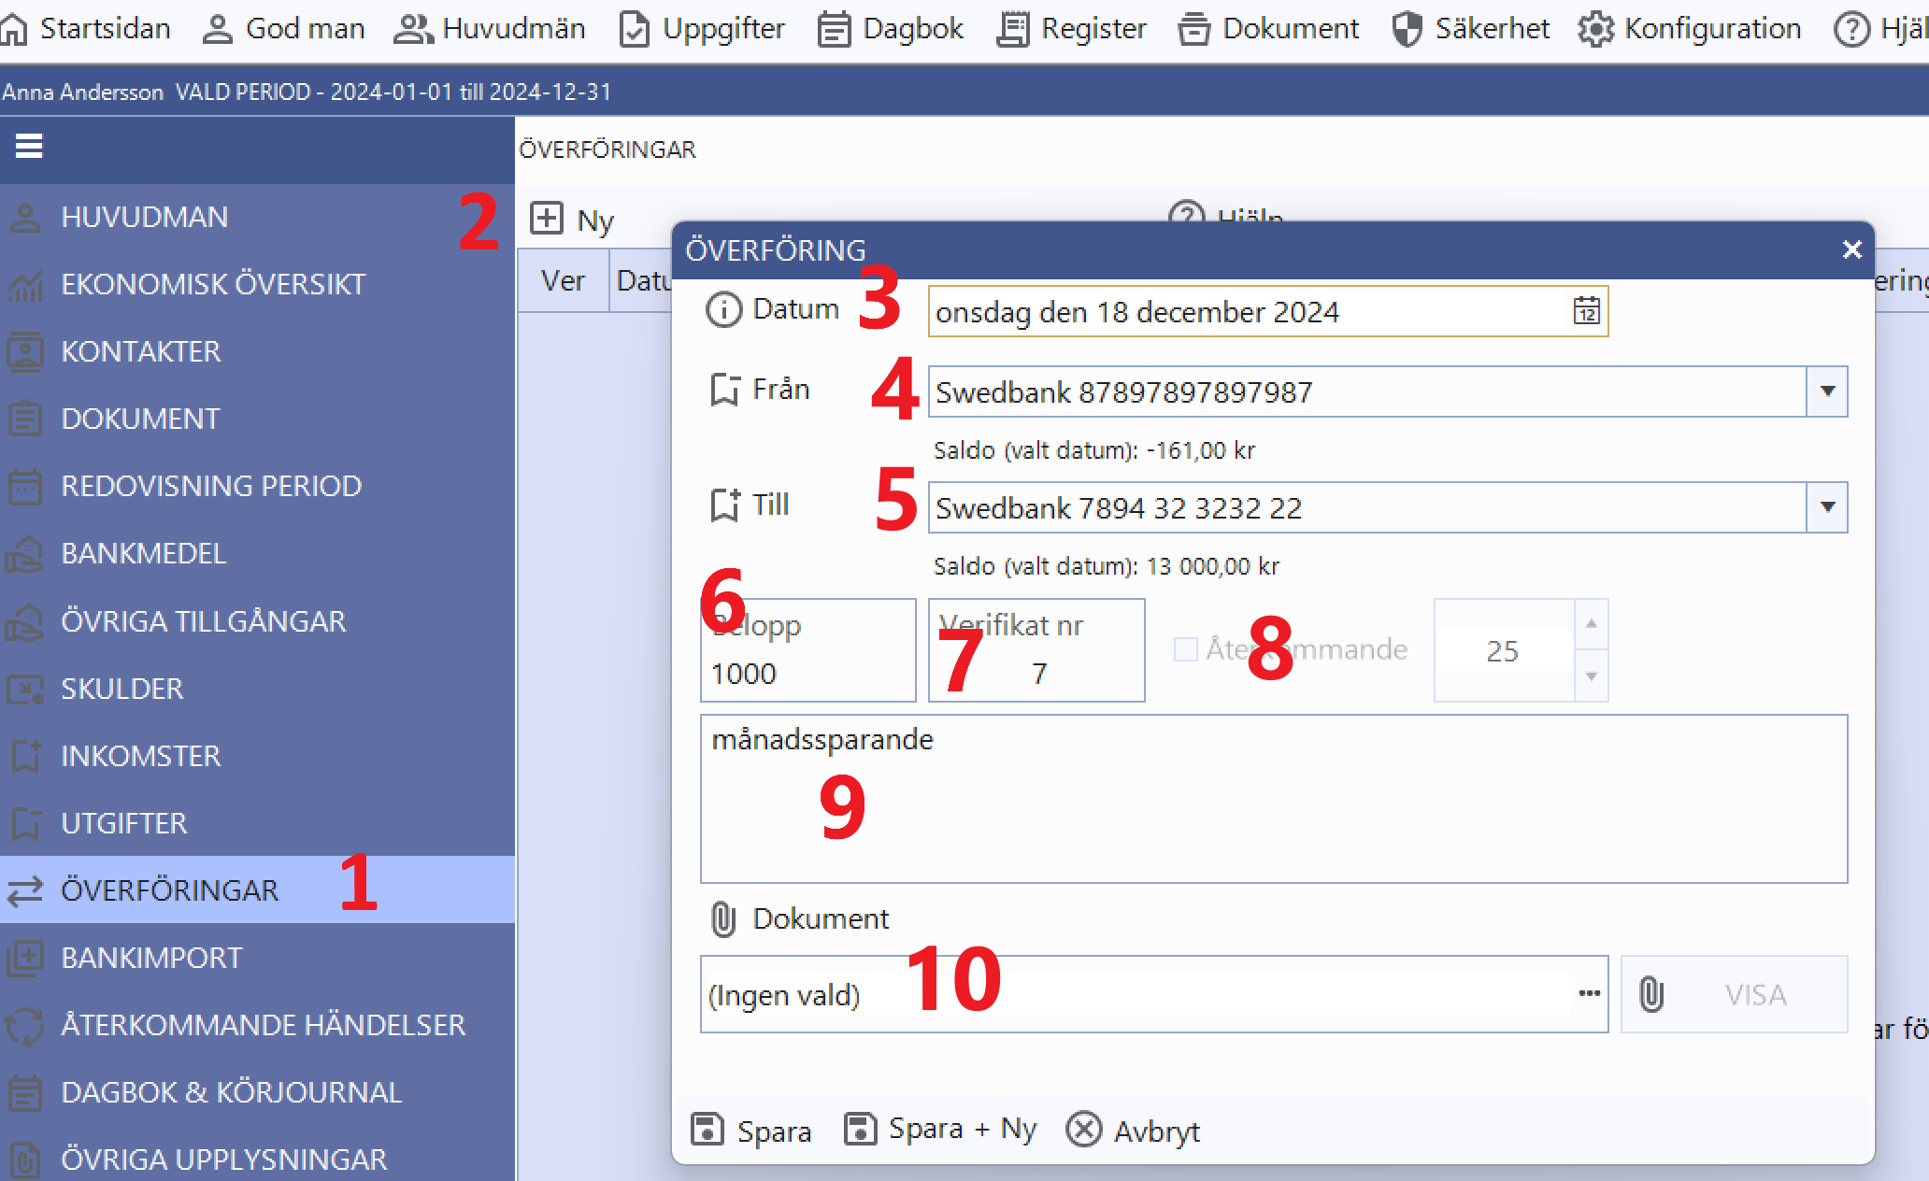1929x1181 pixels.
Task: Open REDOVISNING PERIOD in the sidebar
Action: point(257,487)
